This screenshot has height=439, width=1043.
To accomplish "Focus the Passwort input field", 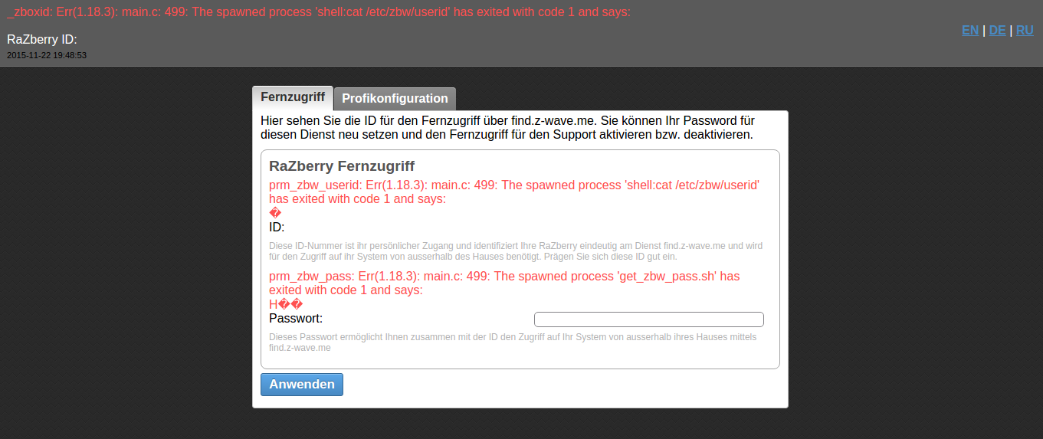I will (x=648, y=319).
